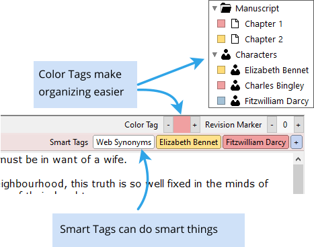
Task: Click the Manuscript open folder icon
Action: (226, 8)
